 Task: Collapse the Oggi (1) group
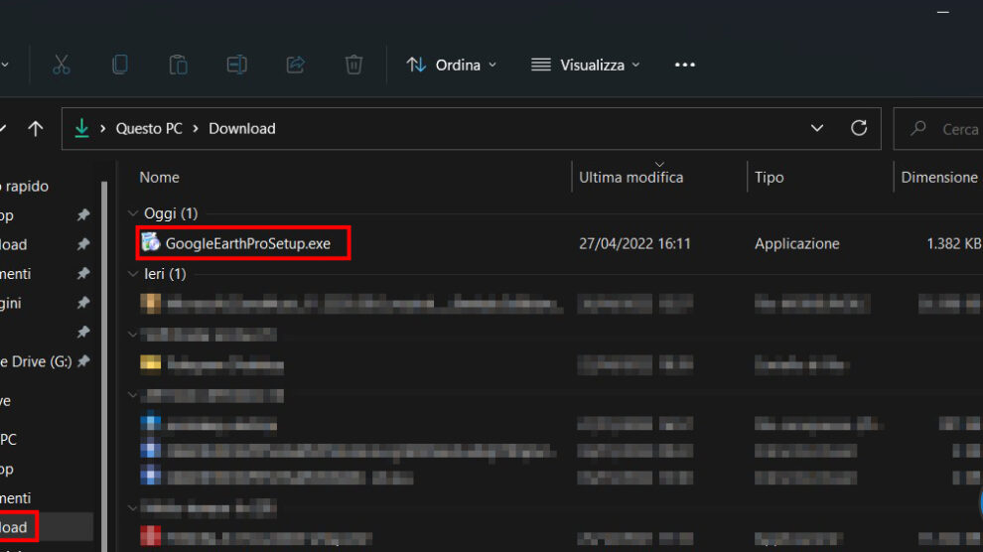(x=134, y=213)
